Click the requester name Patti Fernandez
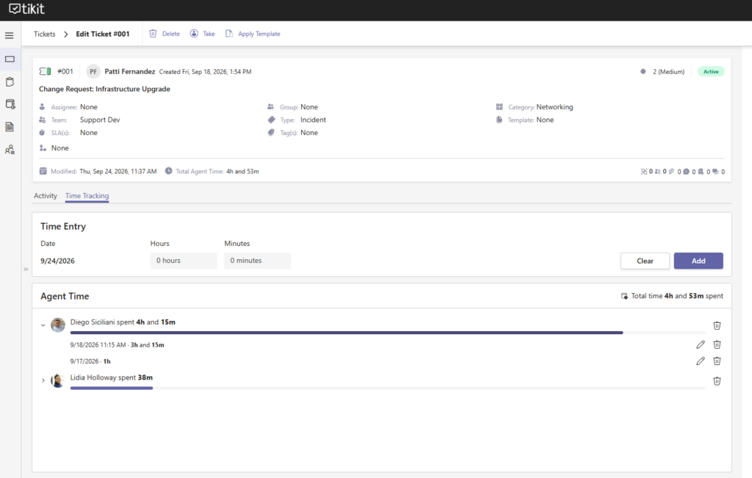The height and width of the screenshot is (478, 752). tap(129, 71)
